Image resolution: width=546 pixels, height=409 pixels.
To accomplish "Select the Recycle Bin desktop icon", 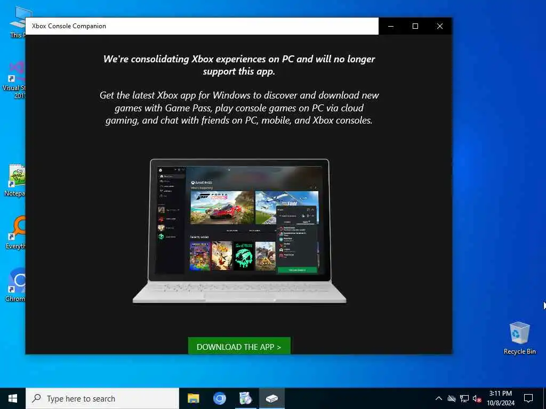I will pos(519,338).
